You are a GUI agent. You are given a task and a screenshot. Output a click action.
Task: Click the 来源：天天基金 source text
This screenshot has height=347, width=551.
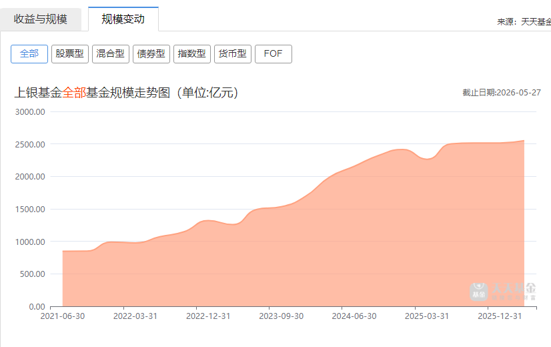(524, 22)
